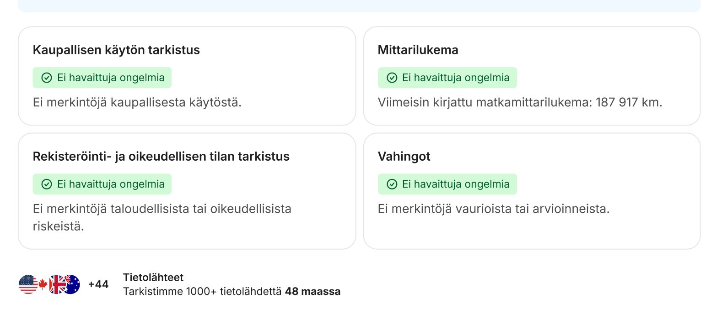Select the Mittarilukema card heading
The width and height of the screenshot is (711, 315).
[418, 50]
